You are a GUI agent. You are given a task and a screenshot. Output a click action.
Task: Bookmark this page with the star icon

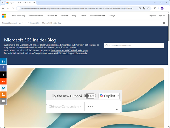tap(148, 9)
